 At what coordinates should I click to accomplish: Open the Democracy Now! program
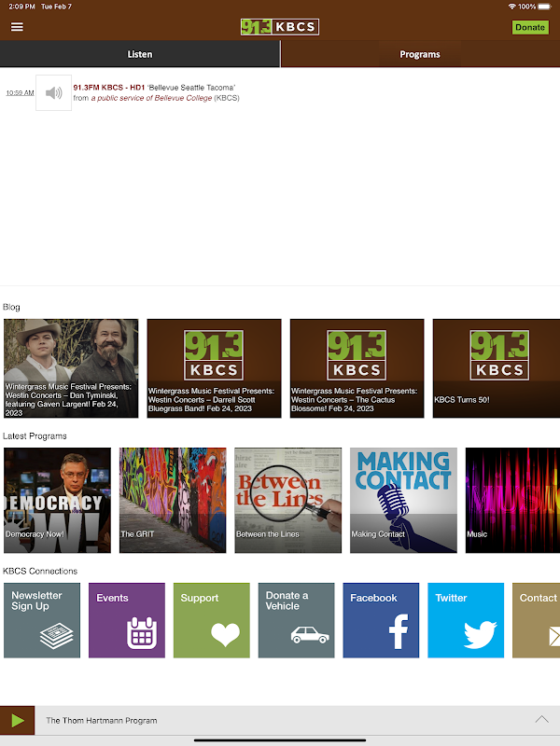point(57,500)
